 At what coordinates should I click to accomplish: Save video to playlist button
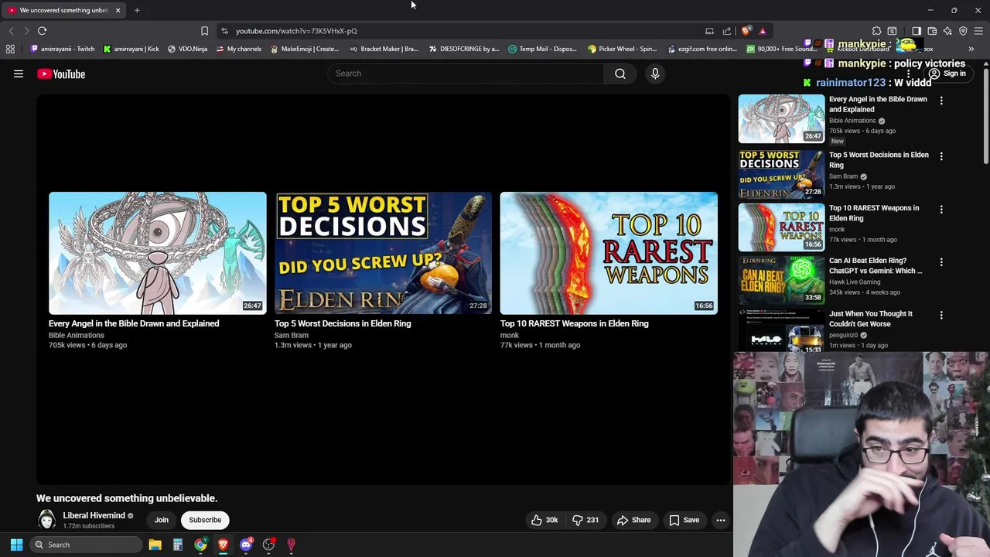coord(684,520)
